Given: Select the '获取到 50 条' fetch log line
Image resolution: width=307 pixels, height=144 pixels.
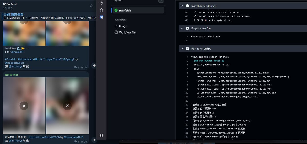Looking at the screenshot, I should tap(219, 125).
